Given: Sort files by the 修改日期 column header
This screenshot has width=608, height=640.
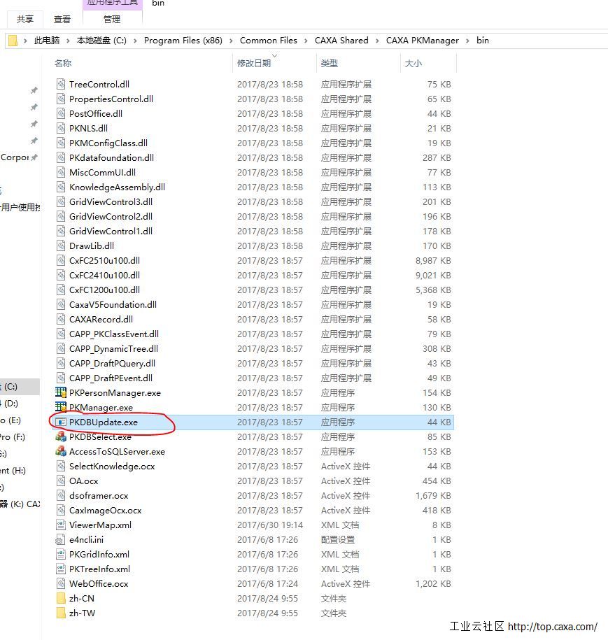Looking at the screenshot, I should click(x=254, y=64).
